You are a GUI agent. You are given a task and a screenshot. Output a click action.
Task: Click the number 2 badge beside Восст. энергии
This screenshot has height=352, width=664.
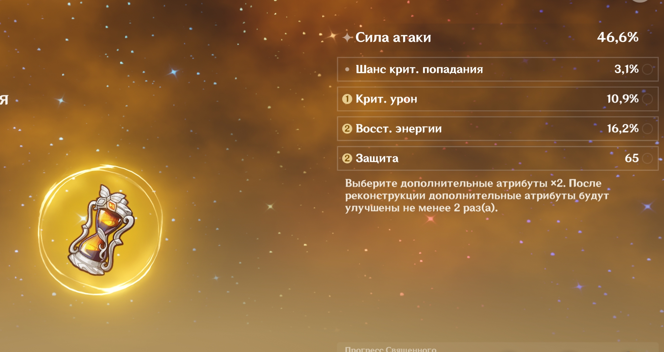click(x=347, y=129)
